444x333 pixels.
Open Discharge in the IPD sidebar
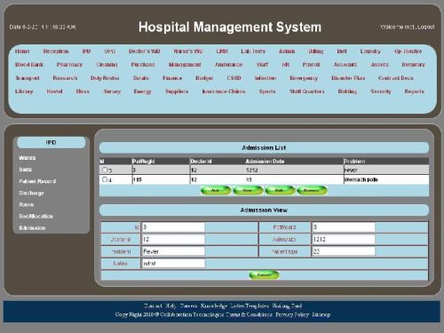coord(31,193)
